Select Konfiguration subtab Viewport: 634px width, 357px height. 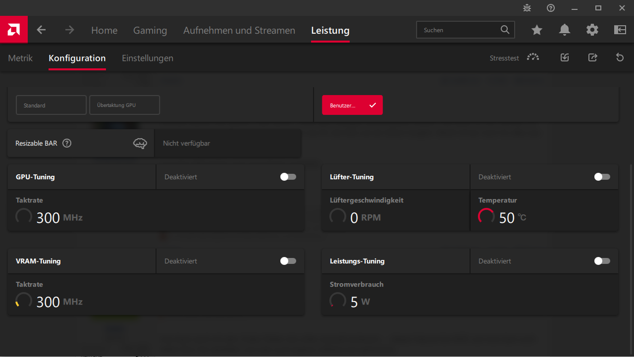coord(77,58)
